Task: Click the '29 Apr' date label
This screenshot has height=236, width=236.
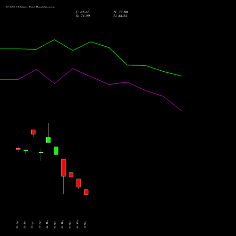Action: coord(32,225)
